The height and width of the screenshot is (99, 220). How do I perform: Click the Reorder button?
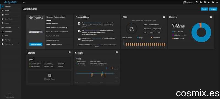click(x=204, y=9)
